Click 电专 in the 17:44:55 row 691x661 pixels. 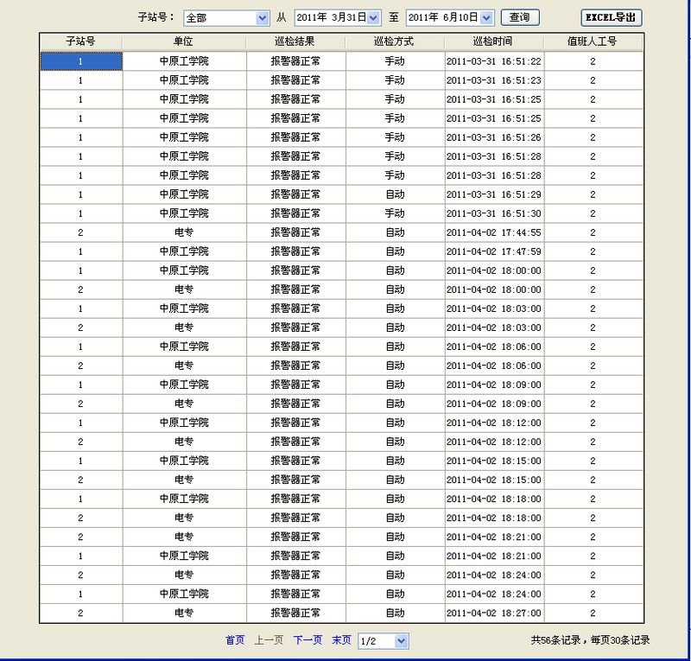pyautogui.click(x=184, y=232)
